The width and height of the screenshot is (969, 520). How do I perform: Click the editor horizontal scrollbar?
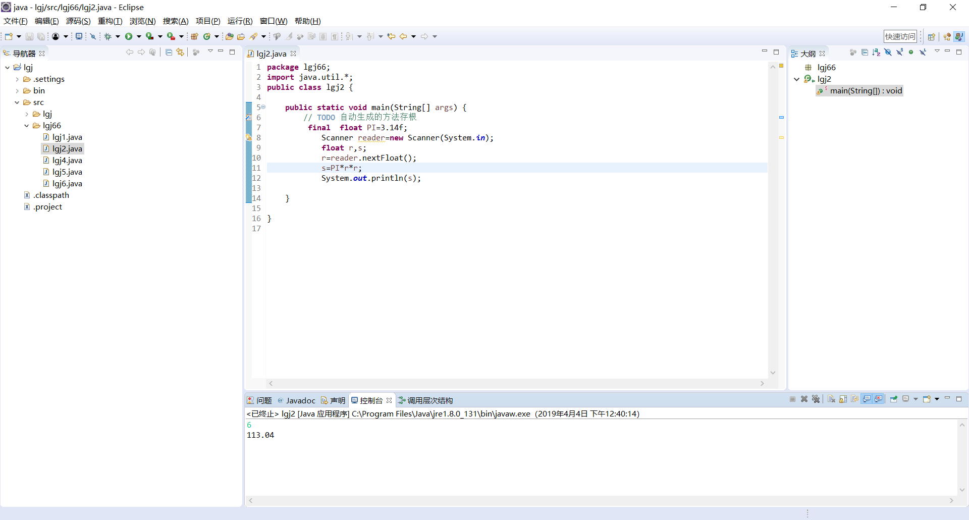[x=516, y=384]
